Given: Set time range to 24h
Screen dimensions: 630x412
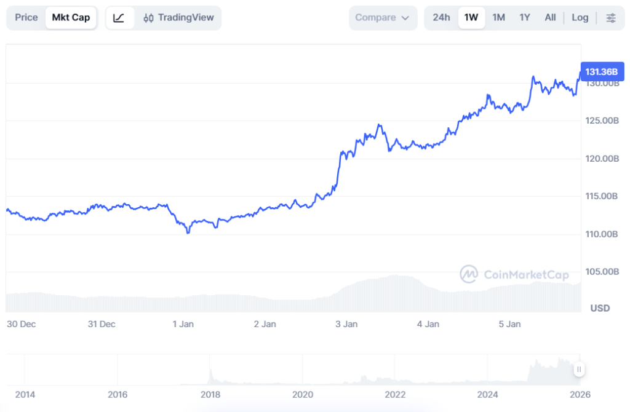Looking at the screenshot, I should click(x=441, y=18).
